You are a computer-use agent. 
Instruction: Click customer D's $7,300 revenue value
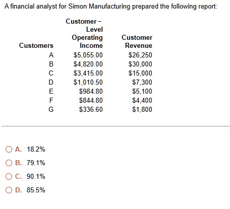coord(142,82)
